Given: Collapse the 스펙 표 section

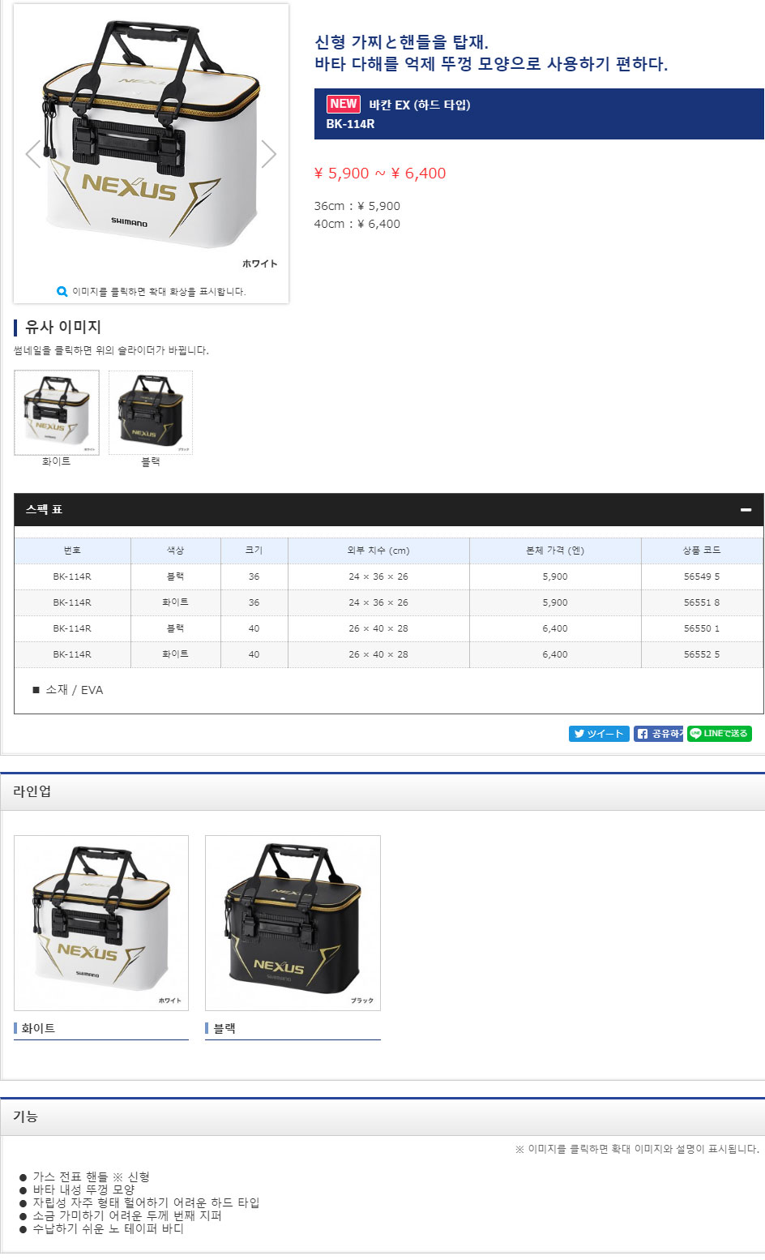Looking at the screenshot, I should point(746,509).
